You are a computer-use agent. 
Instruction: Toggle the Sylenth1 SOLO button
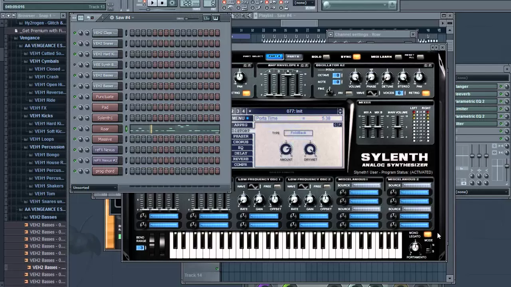tap(327, 57)
